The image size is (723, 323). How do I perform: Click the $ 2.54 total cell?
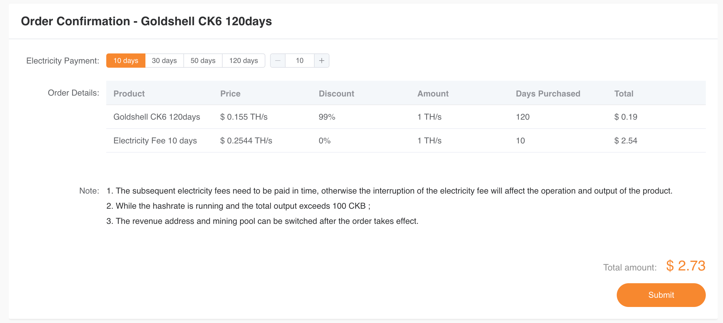[x=626, y=141]
